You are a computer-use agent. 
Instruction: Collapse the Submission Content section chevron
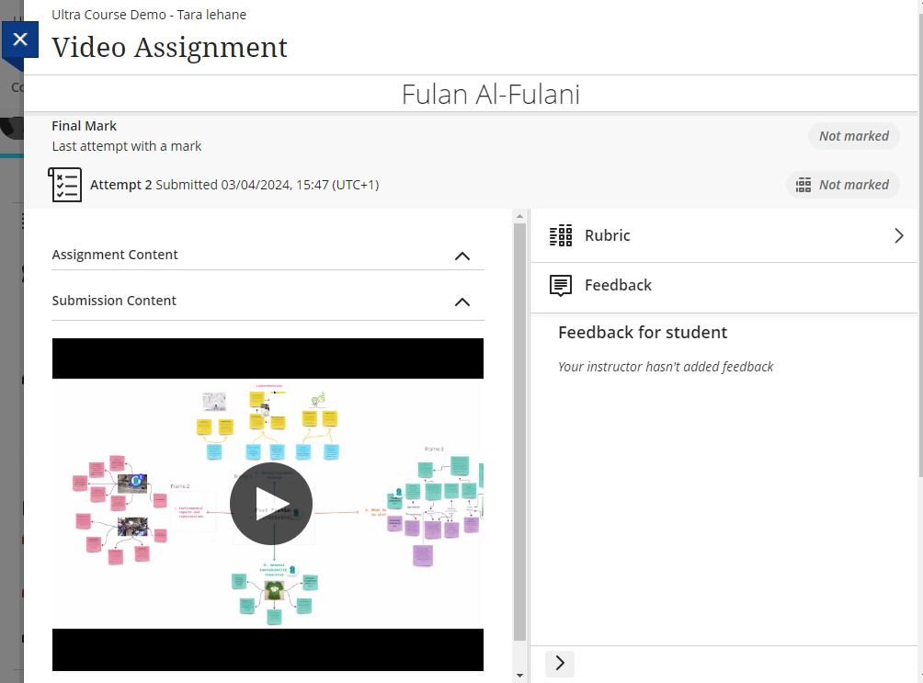[462, 302]
